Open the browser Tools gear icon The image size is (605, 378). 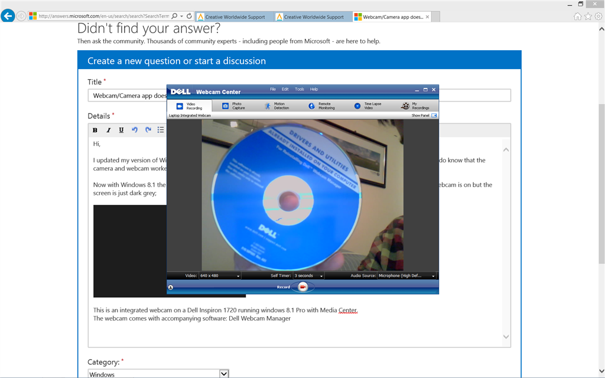pyautogui.click(x=599, y=16)
